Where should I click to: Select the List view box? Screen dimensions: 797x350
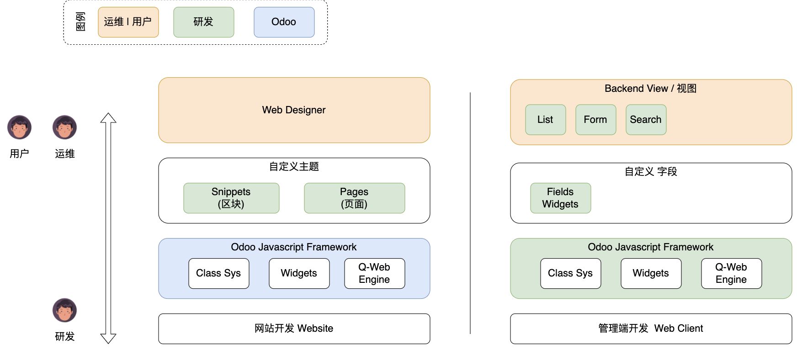coord(546,120)
